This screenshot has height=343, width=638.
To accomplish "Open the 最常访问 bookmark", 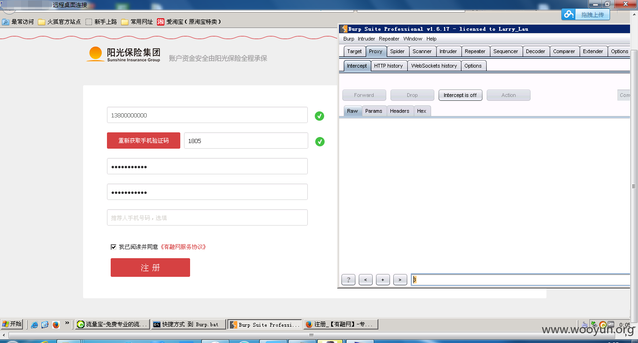I will 18,22.
